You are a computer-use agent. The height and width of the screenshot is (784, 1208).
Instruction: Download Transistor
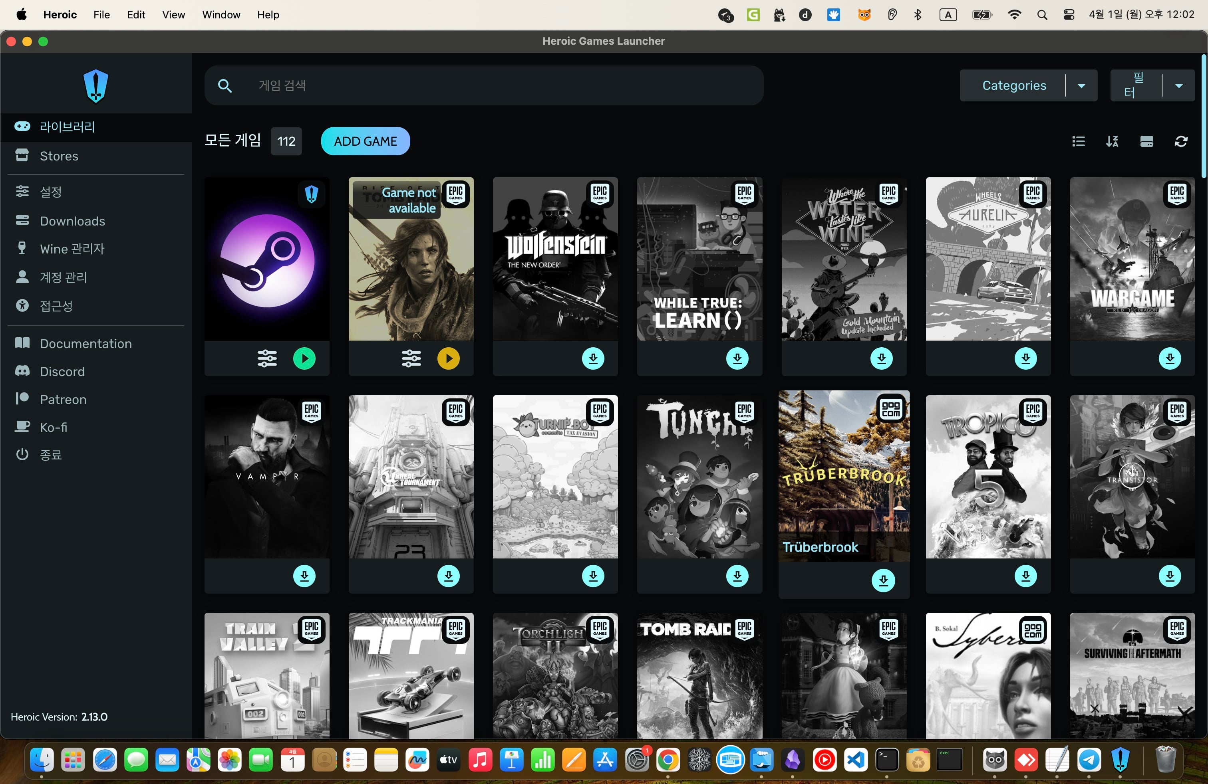1170,576
